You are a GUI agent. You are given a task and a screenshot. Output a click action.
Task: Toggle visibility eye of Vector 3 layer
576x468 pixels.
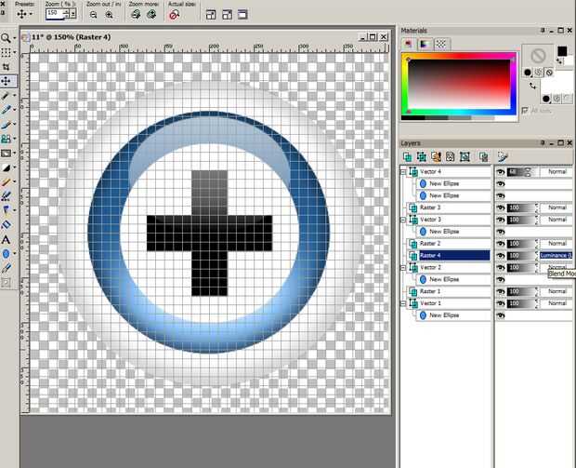[501, 220]
